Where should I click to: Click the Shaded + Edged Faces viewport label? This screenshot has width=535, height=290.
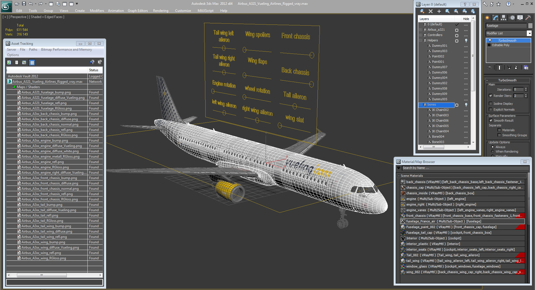pos(47,17)
